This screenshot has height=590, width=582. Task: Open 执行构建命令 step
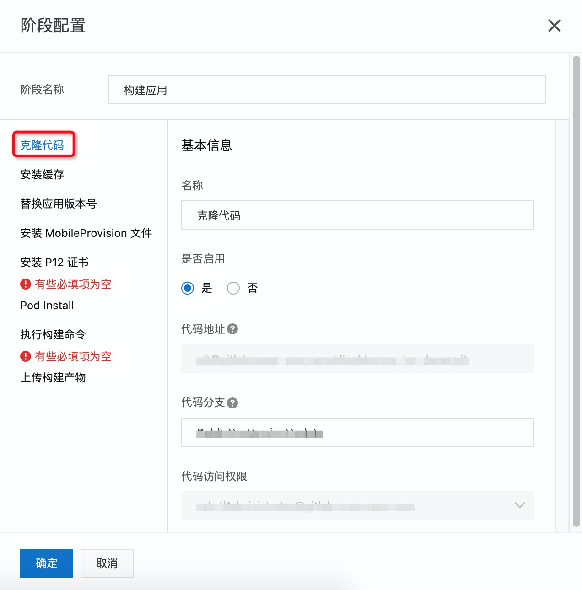(53, 334)
